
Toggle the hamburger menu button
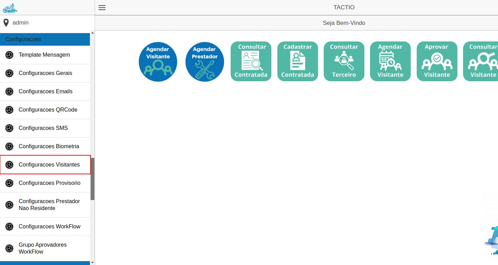pos(102,8)
